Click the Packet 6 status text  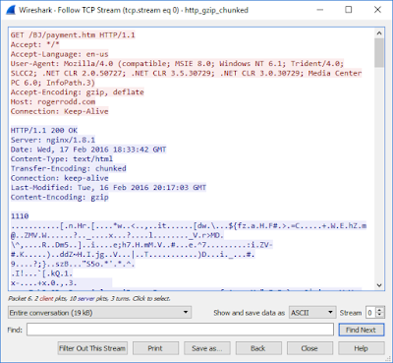(89, 298)
